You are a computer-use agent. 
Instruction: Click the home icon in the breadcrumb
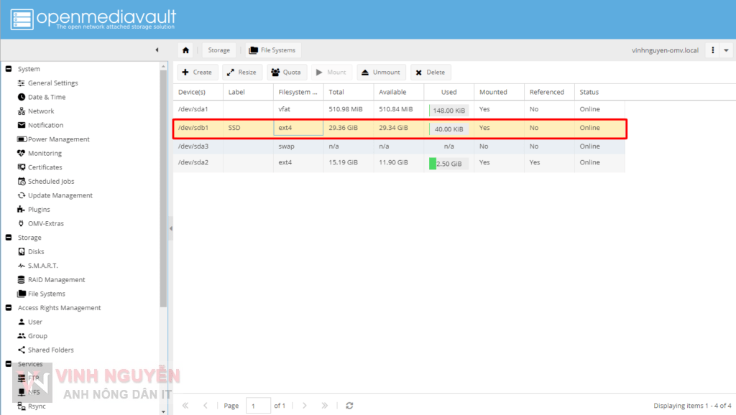click(185, 50)
